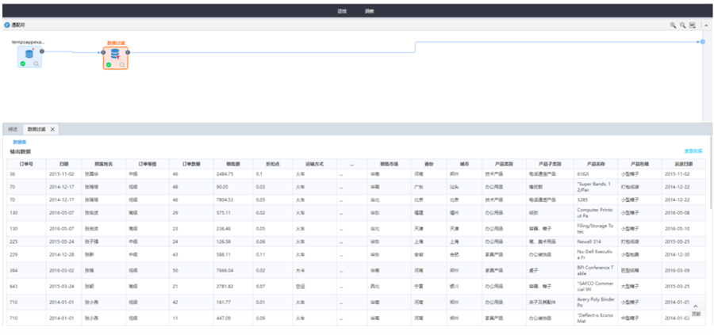Image resolution: width=714 pixels, height=335 pixels.
Task: Preview data via magnifier on tempoappexa node
Action: pyautogui.click(x=36, y=64)
